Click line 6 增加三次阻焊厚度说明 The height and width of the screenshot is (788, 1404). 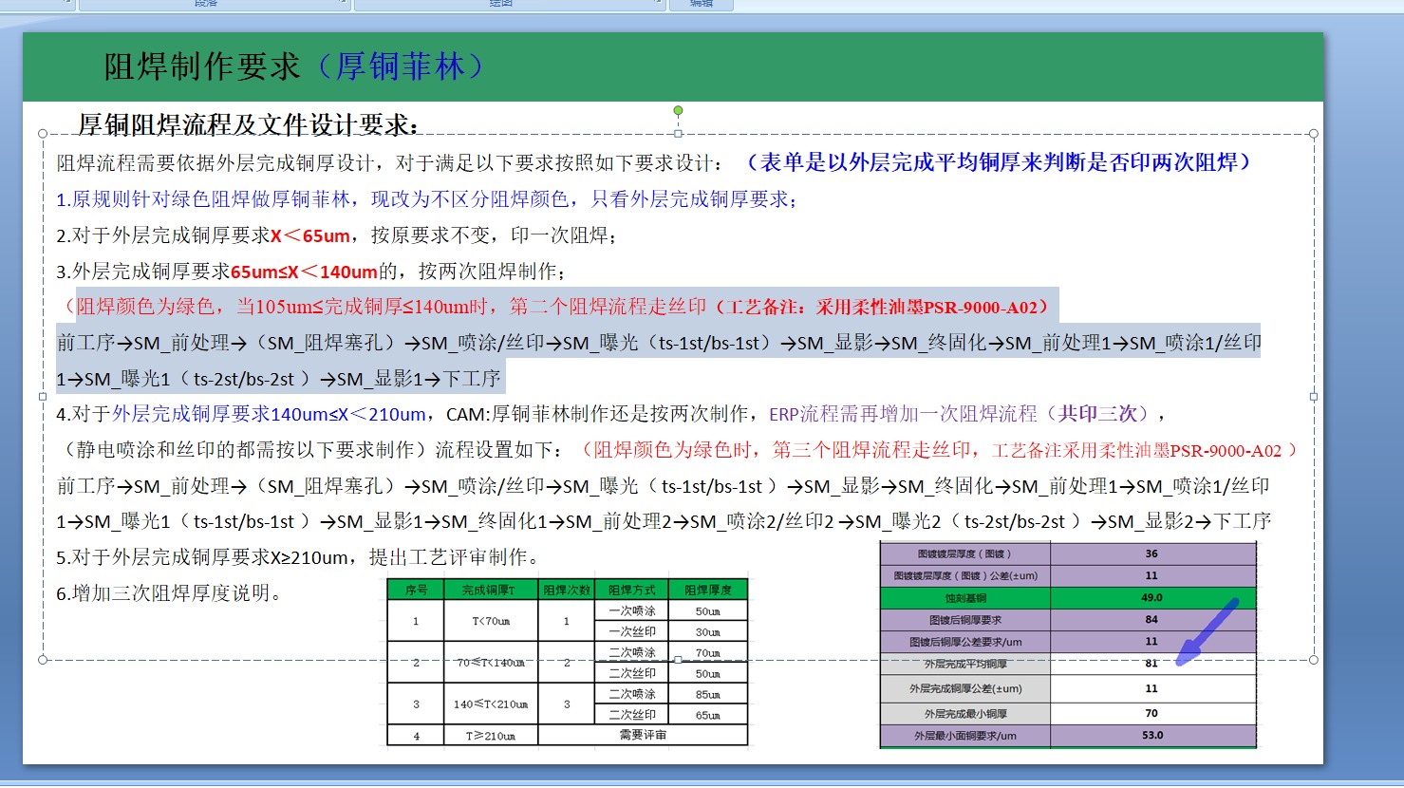point(169,593)
